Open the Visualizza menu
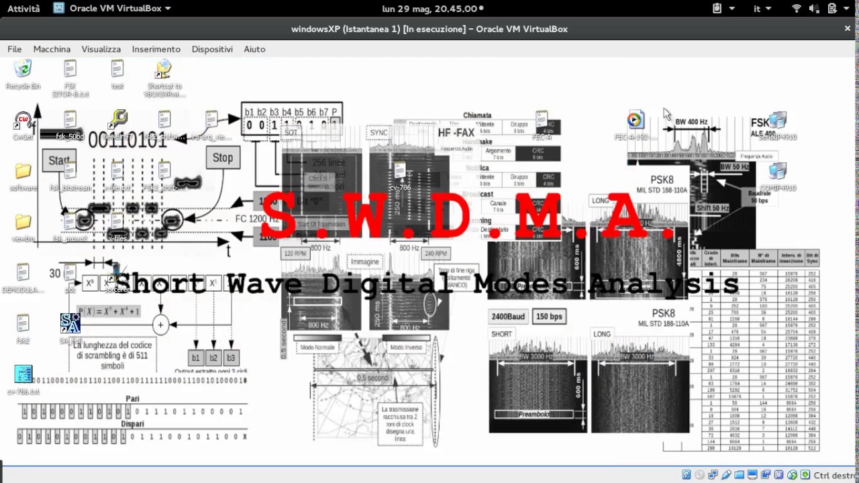The image size is (859, 483). click(x=101, y=49)
